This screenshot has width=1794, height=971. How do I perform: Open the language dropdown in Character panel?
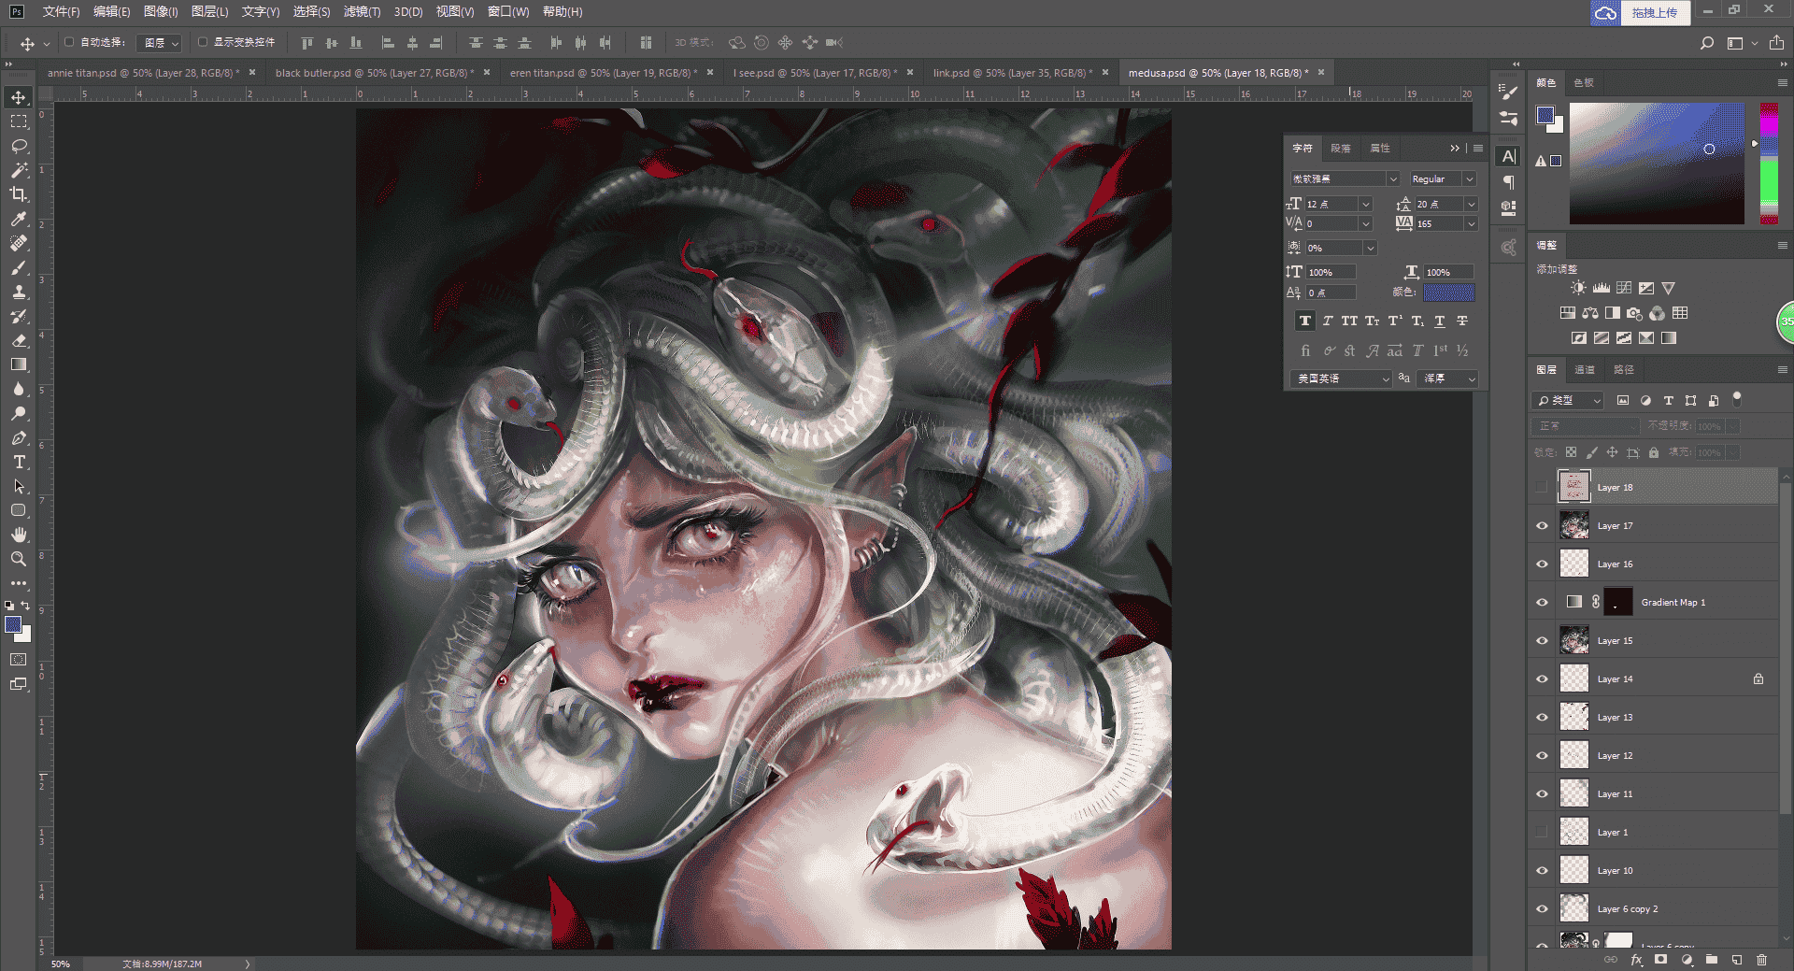pyautogui.click(x=1342, y=378)
